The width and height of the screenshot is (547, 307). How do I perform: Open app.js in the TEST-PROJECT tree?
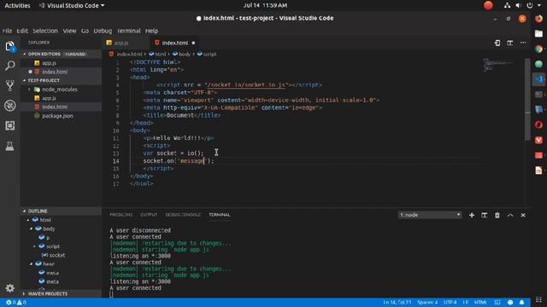point(50,98)
